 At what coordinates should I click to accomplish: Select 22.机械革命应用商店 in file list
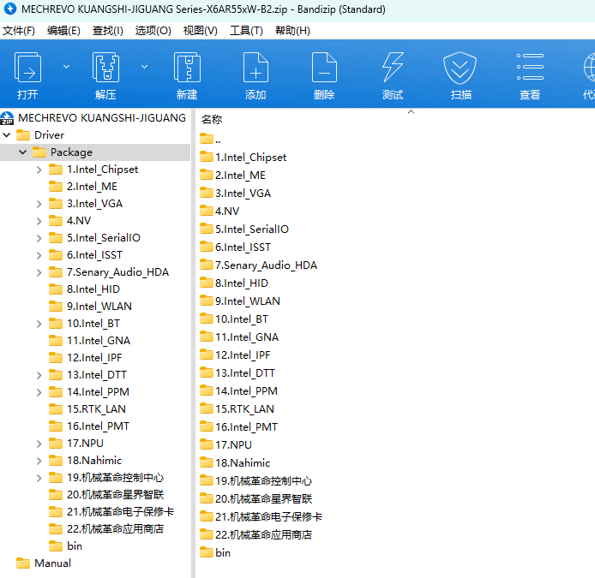(256, 535)
